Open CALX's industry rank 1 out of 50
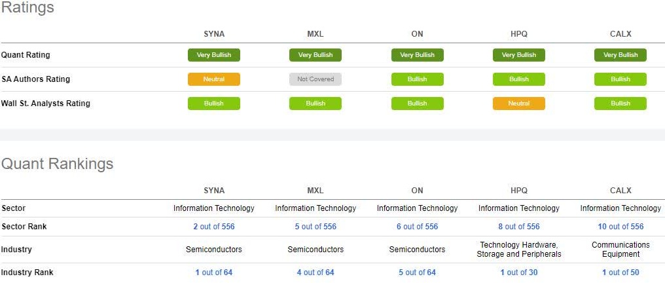 [620, 273]
